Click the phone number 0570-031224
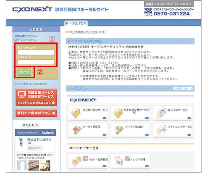 click(x=171, y=13)
